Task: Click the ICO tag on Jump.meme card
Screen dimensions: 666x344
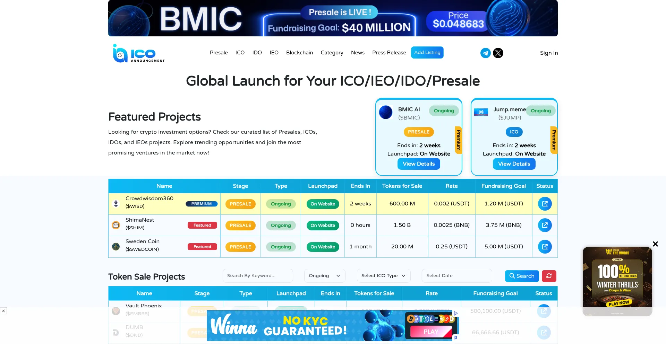Action: point(514,132)
